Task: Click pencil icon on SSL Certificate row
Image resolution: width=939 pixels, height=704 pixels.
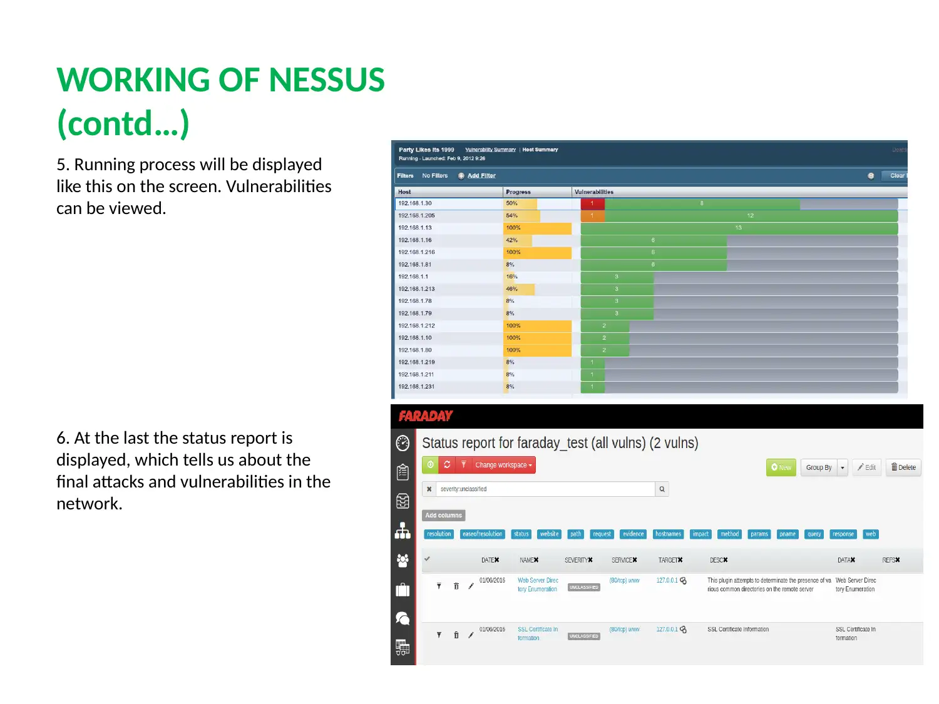Action: (x=471, y=635)
